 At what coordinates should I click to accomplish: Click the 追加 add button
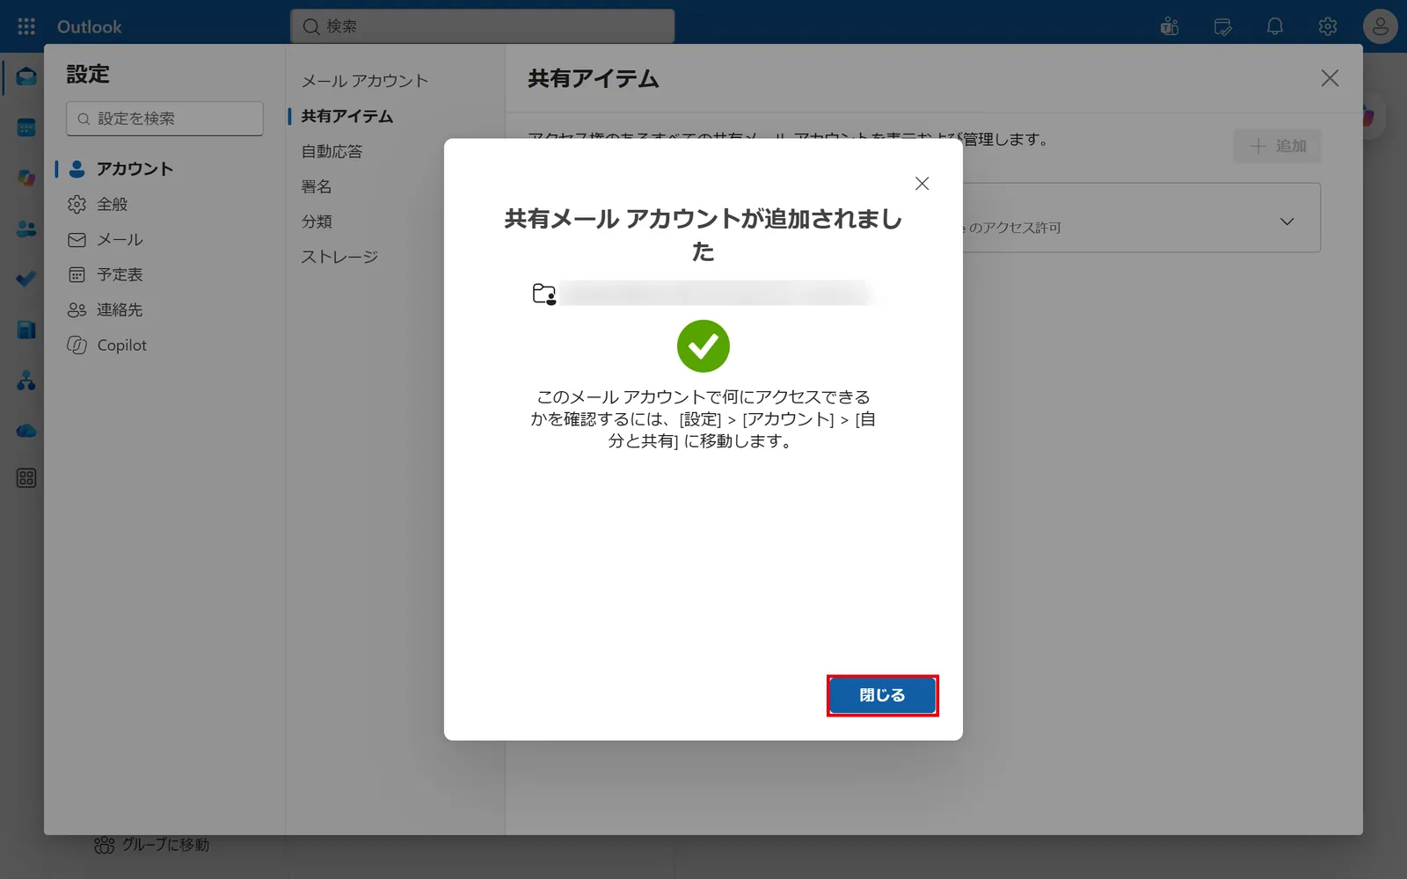[x=1278, y=146]
